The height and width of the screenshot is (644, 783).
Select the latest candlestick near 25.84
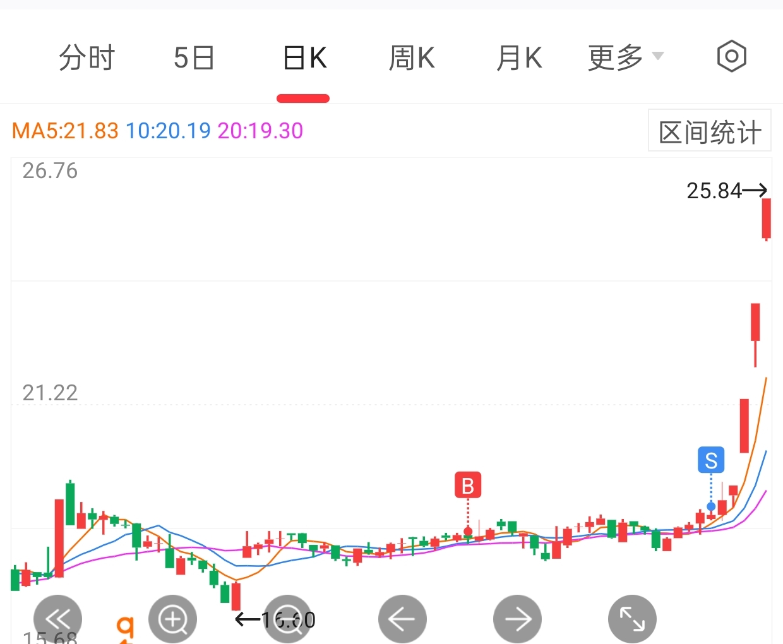coord(766,219)
